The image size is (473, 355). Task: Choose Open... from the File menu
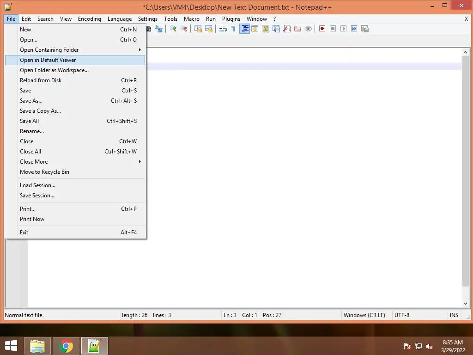coord(75,40)
